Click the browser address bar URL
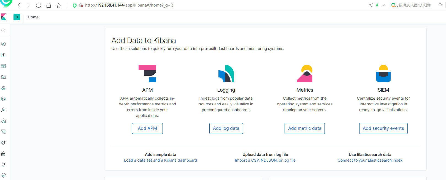The height and width of the screenshot is (180, 446). tap(129, 5)
